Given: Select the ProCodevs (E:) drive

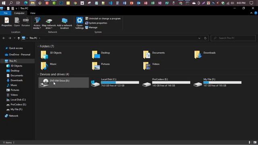Looking at the screenshot, I should click(166, 83).
